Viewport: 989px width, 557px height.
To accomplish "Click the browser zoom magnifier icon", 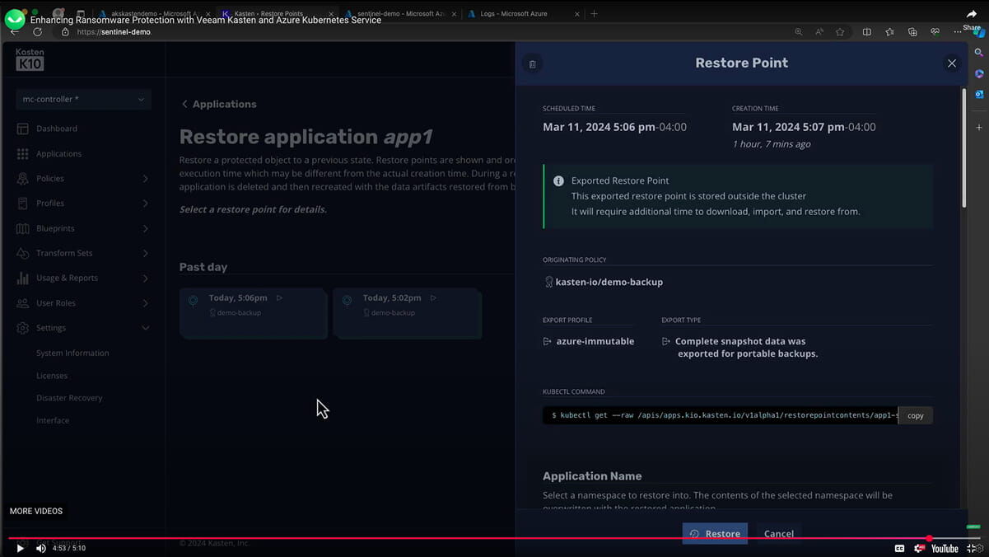I will pyautogui.click(x=798, y=32).
